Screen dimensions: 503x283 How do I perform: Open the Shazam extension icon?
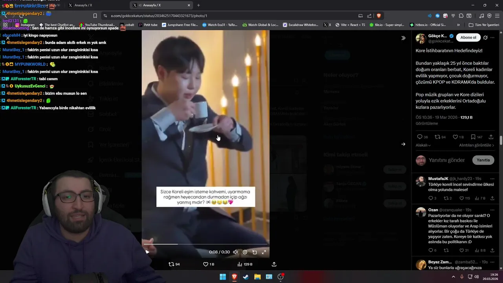(438, 16)
